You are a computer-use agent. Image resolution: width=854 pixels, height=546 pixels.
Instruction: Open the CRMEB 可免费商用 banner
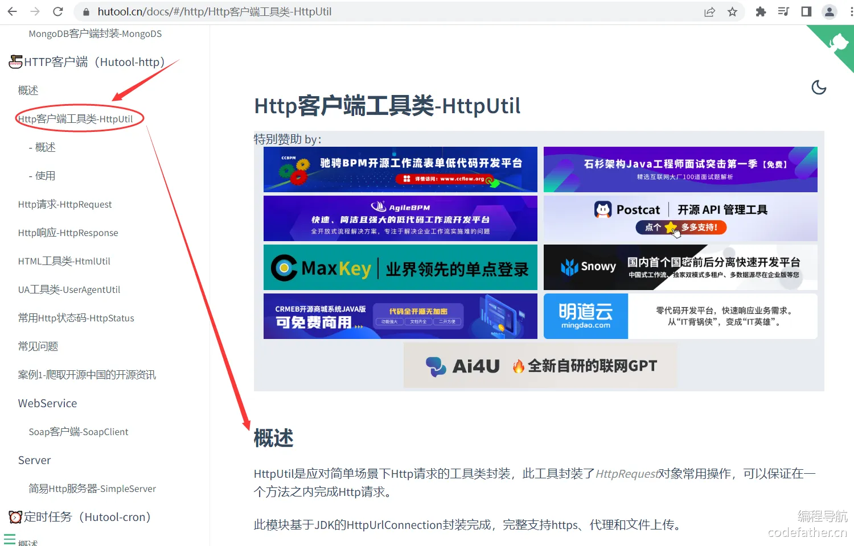(400, 316)
